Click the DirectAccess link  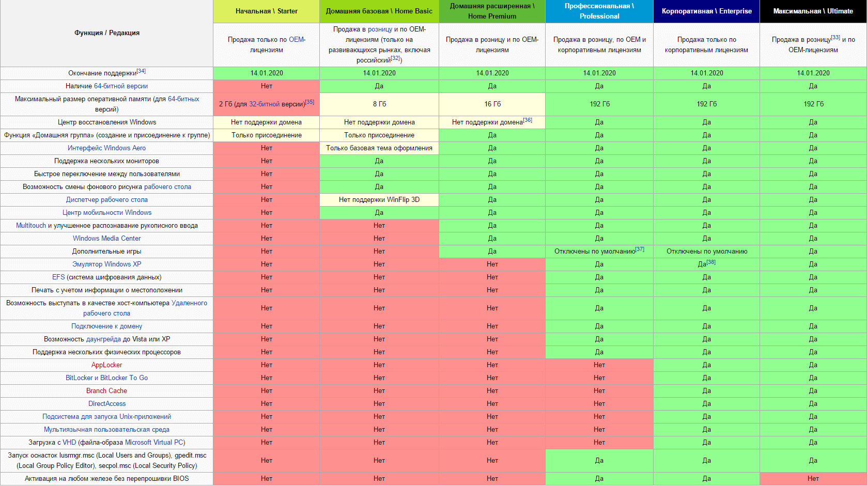pos(107,403)
